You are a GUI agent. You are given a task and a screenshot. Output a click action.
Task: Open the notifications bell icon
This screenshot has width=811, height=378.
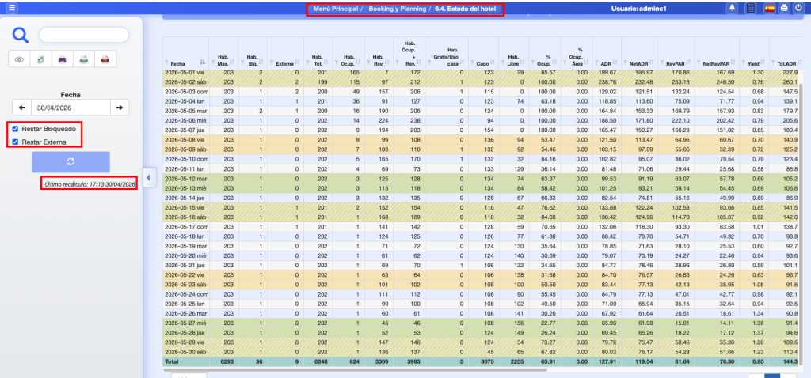click(733, 8)
